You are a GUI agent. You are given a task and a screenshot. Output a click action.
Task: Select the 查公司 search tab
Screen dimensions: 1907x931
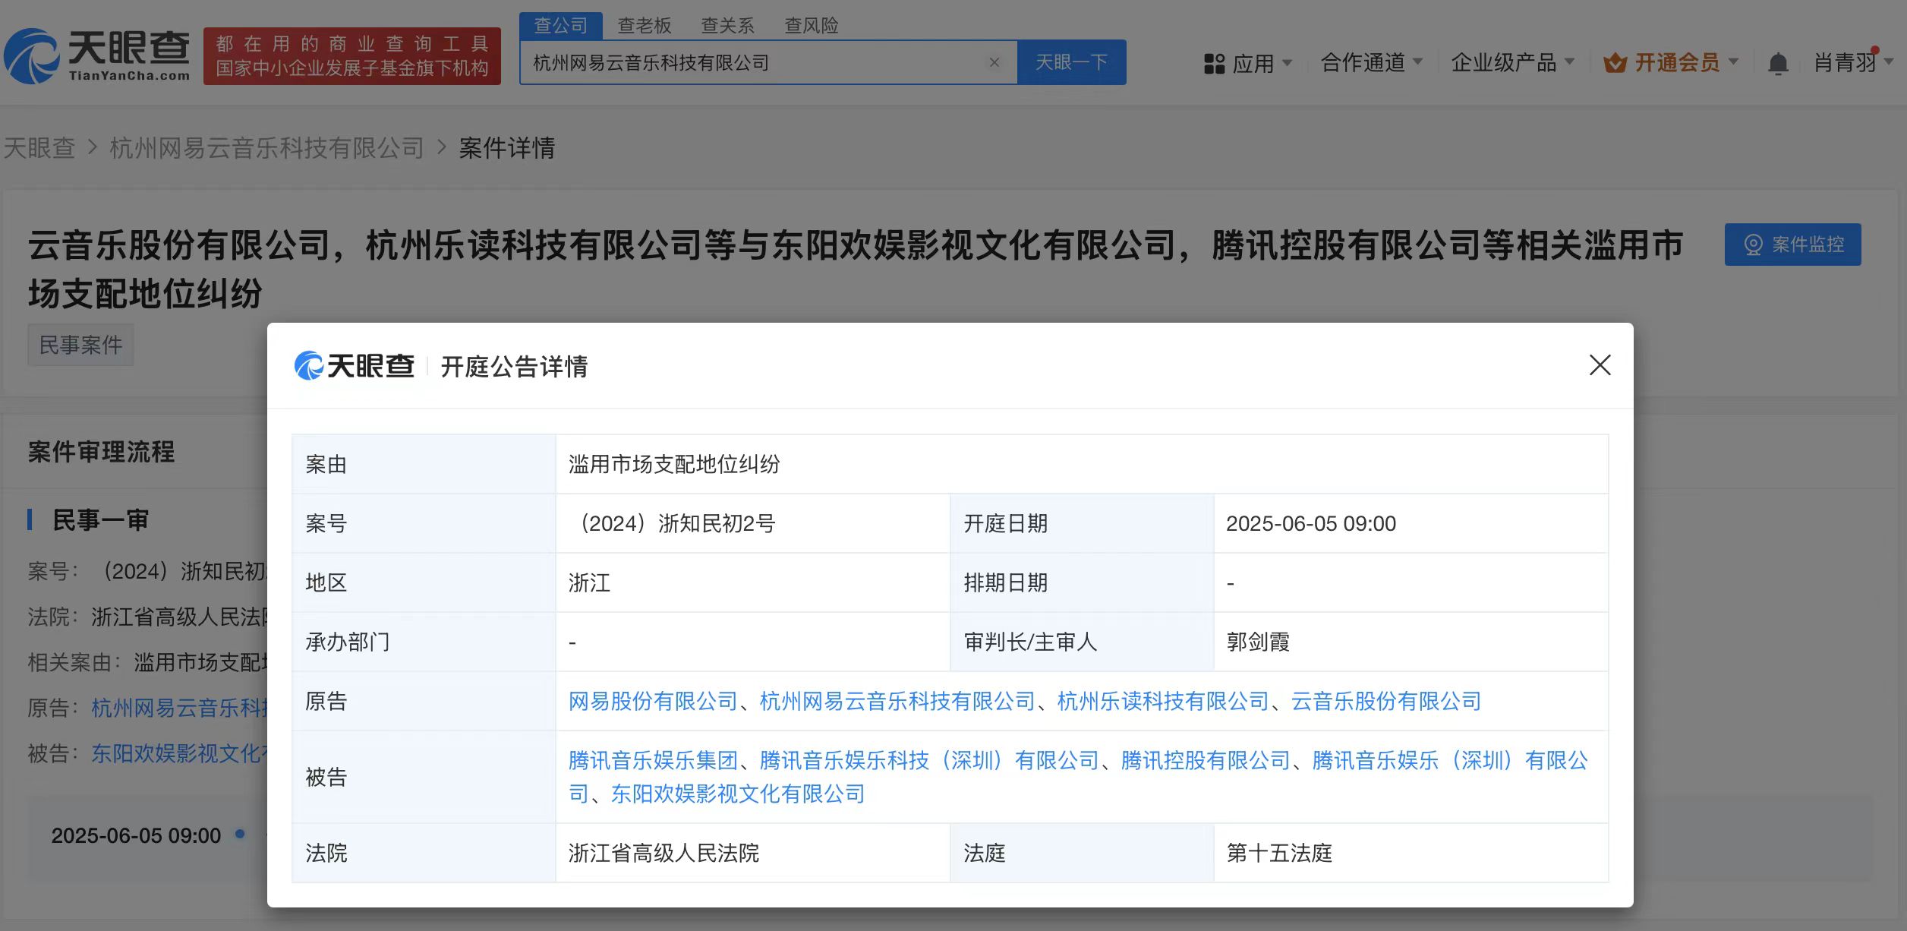[x=561, y=26]
